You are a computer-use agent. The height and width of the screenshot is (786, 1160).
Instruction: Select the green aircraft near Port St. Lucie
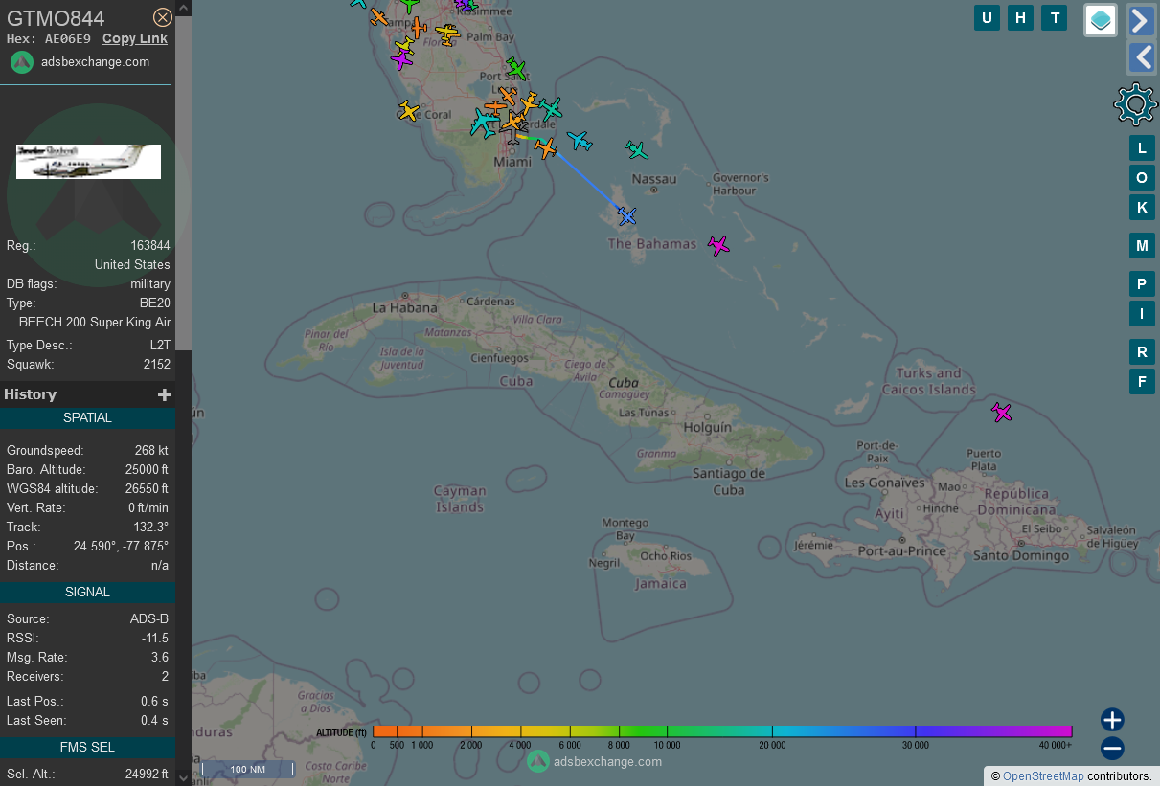[516, 68]
